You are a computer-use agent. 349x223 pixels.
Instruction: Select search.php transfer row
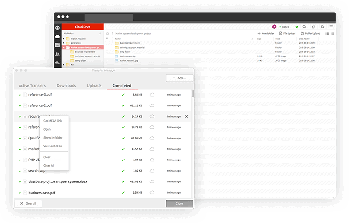pyautogui.click(x=103, y=171)
